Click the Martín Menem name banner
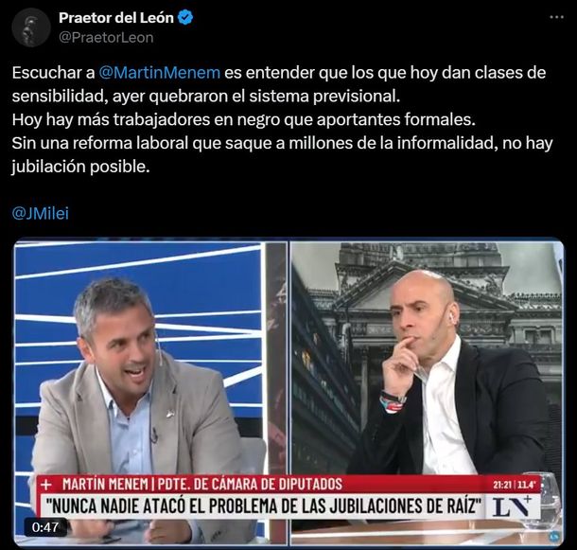577x550 pixels. tap(202, 484)
